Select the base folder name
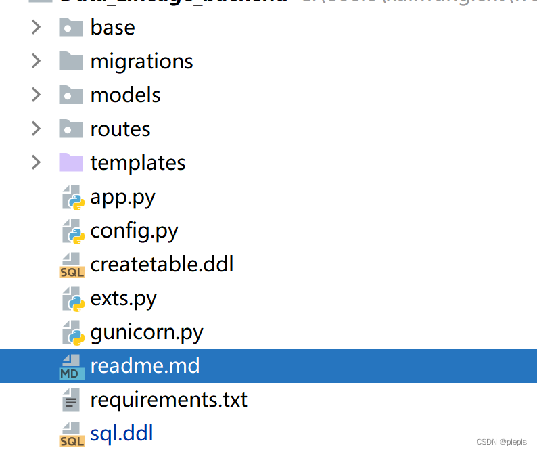Image resolution: width=537 pixels, height=452 pixels. (113, 28)
